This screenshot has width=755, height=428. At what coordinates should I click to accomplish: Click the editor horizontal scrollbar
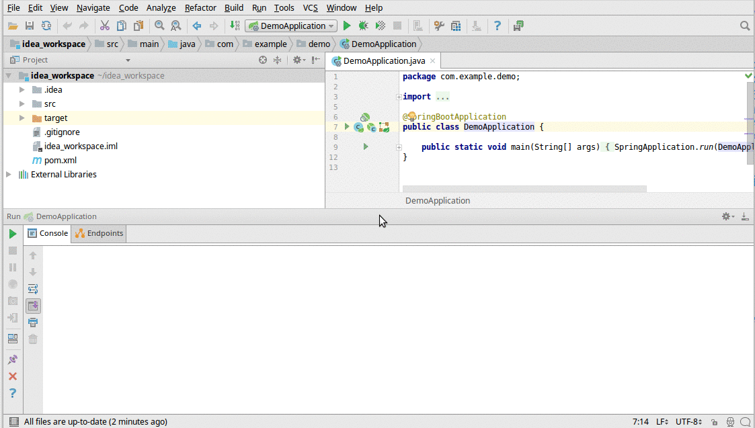tap(524, 189)
